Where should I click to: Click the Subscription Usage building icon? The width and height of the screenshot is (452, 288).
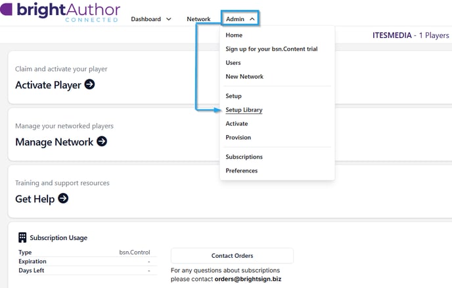[x=22, y=237]
